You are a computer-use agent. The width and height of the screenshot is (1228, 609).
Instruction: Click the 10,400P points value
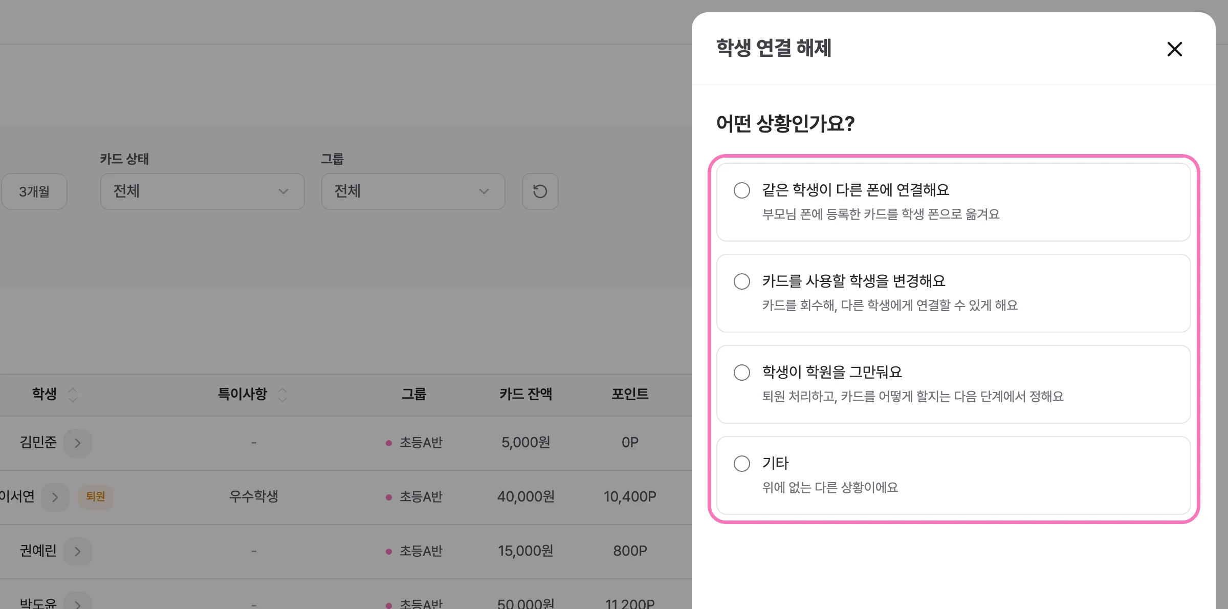(x=630, y=496)
